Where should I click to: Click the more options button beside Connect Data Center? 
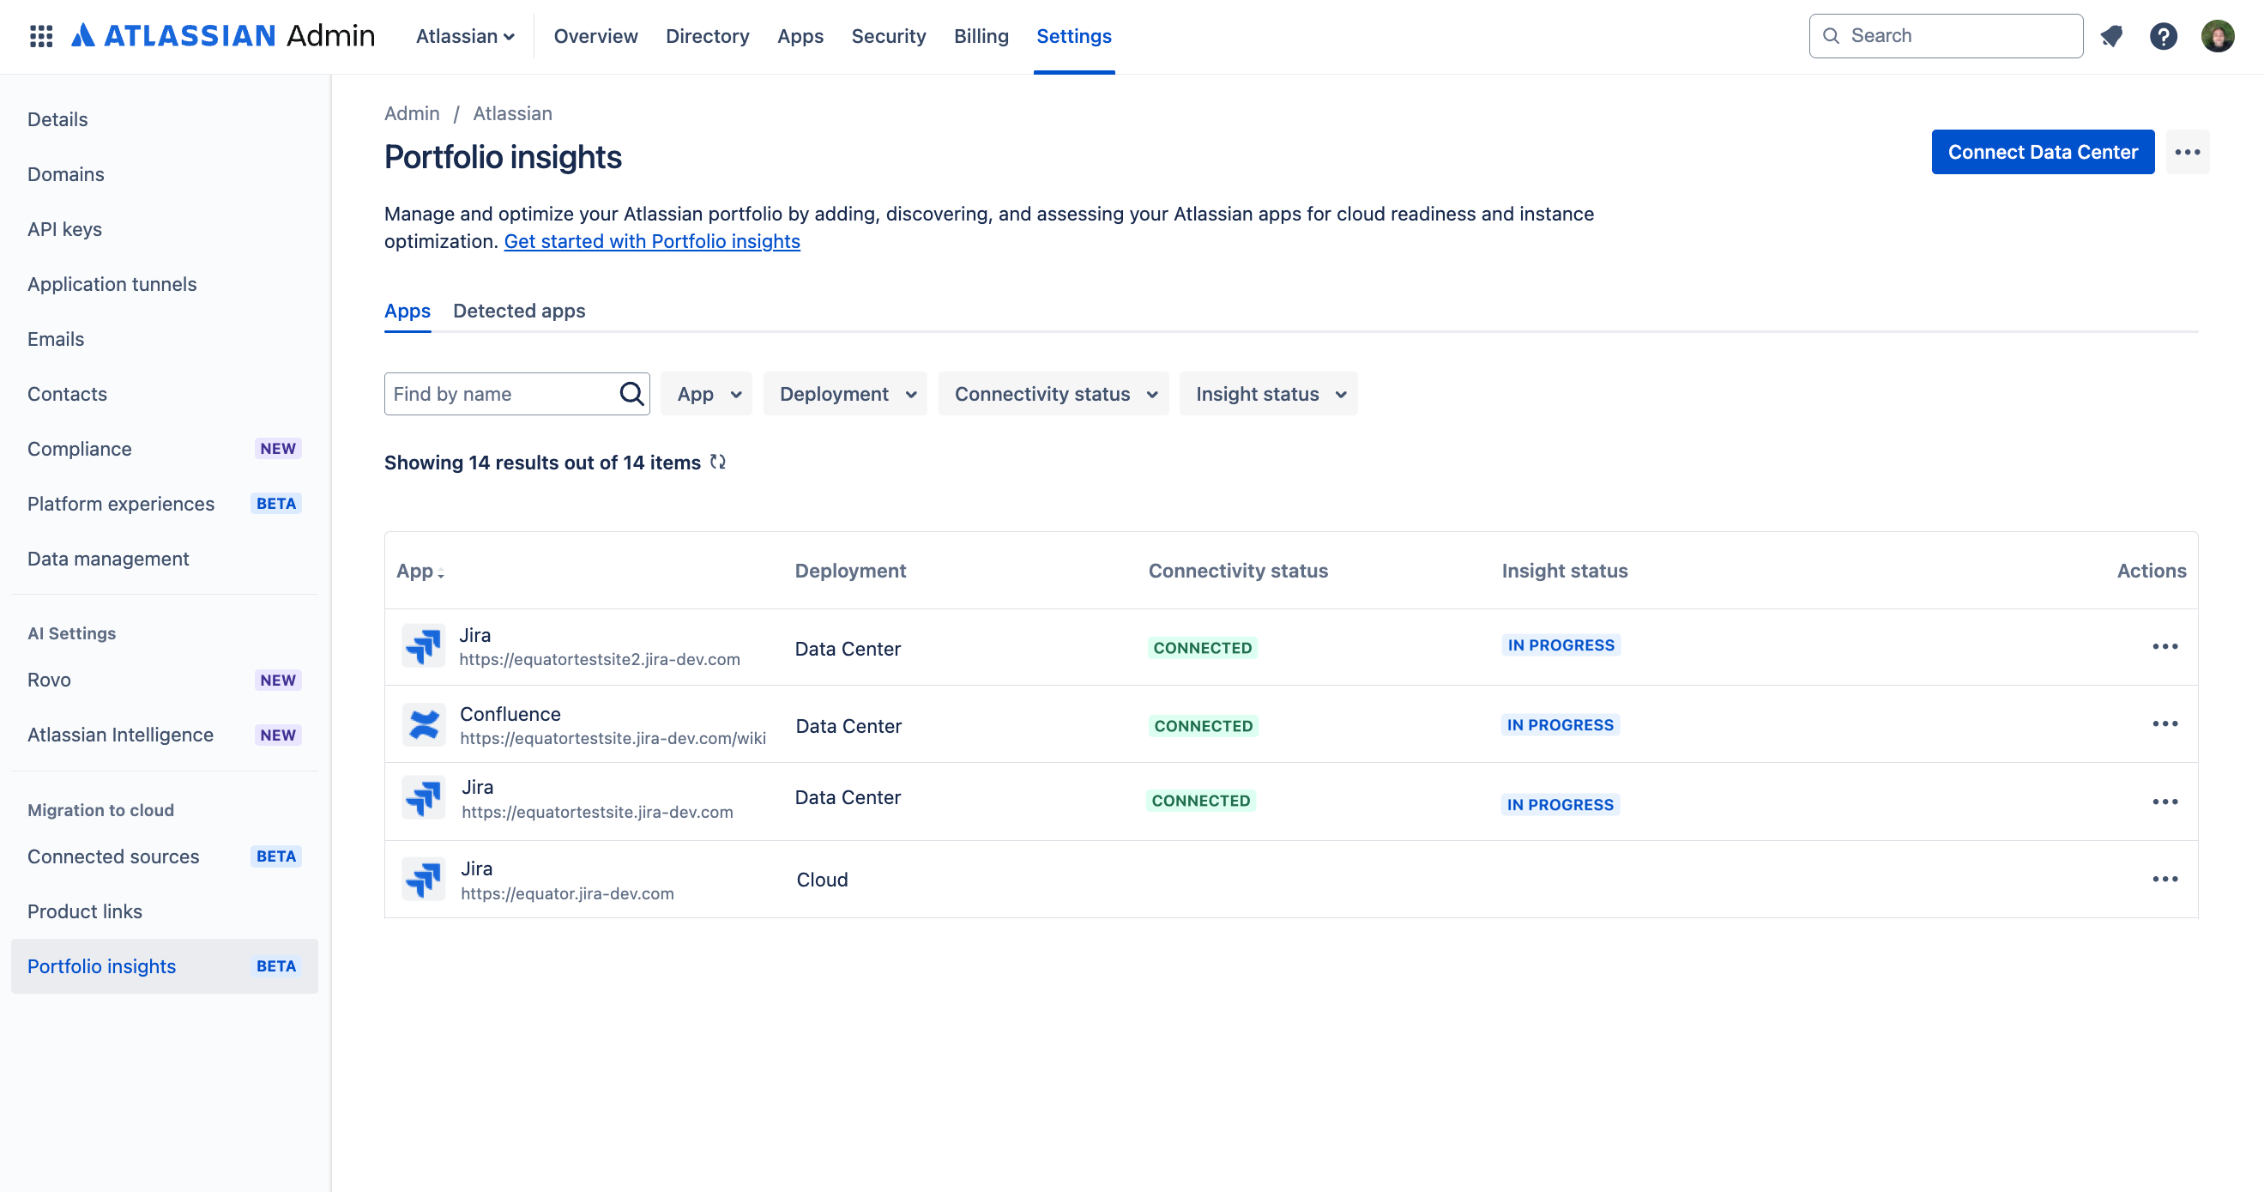click(x=2187, y=152)
